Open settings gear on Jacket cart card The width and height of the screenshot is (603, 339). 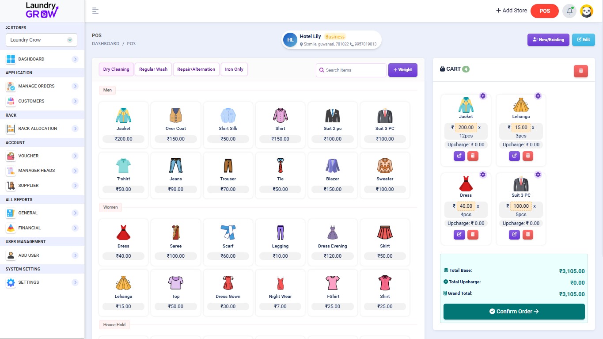click(x=482, y=96)
